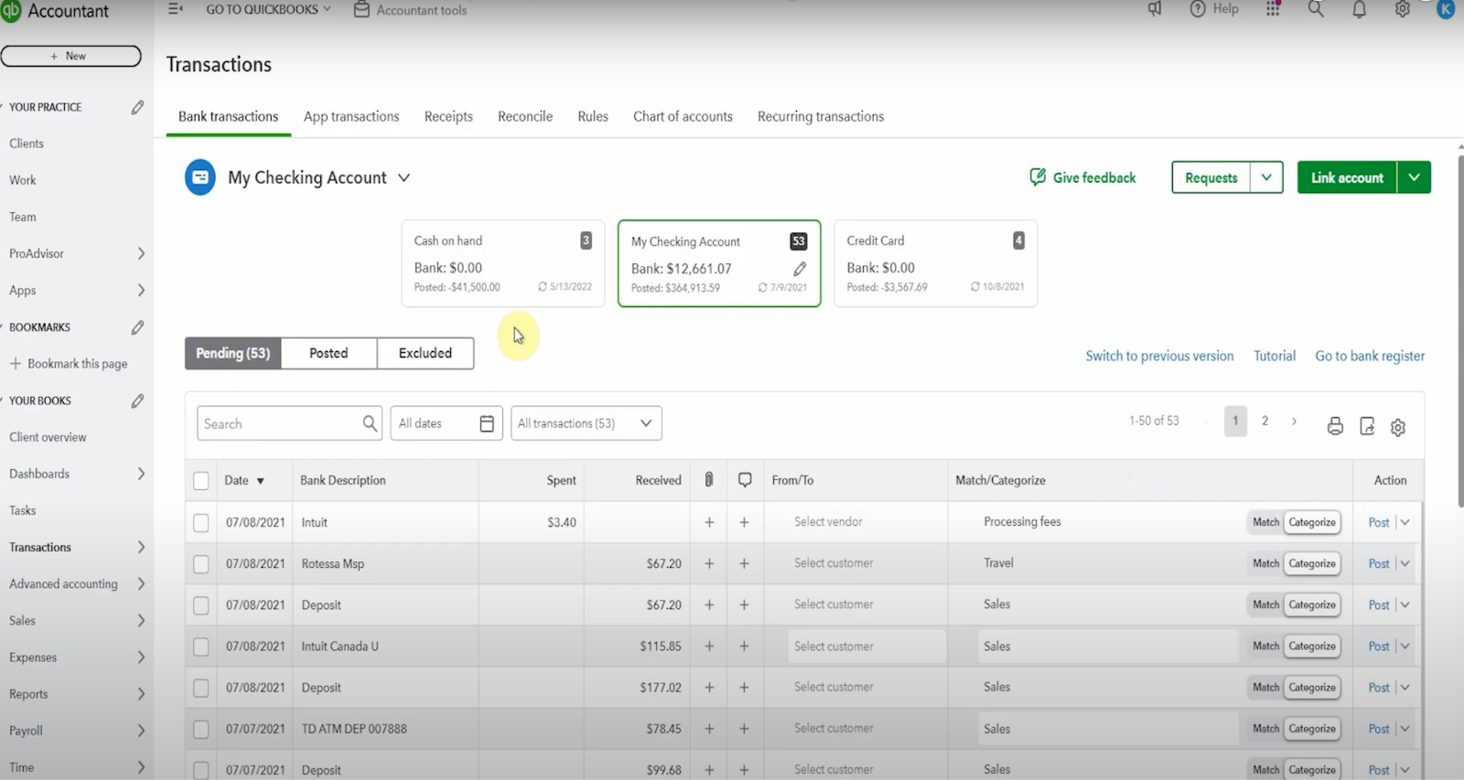Open GO TO QUICKBOOKS dropdown
1464x780 pixels.
(268, 9)
